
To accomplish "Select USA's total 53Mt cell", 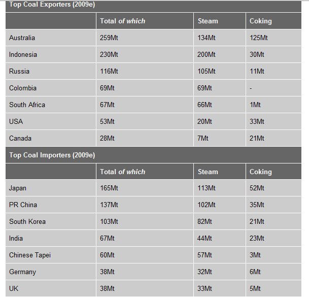I will click(145, 121).
